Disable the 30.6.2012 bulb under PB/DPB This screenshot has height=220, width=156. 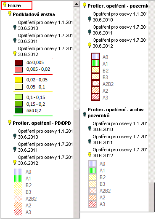pos(15,162)
